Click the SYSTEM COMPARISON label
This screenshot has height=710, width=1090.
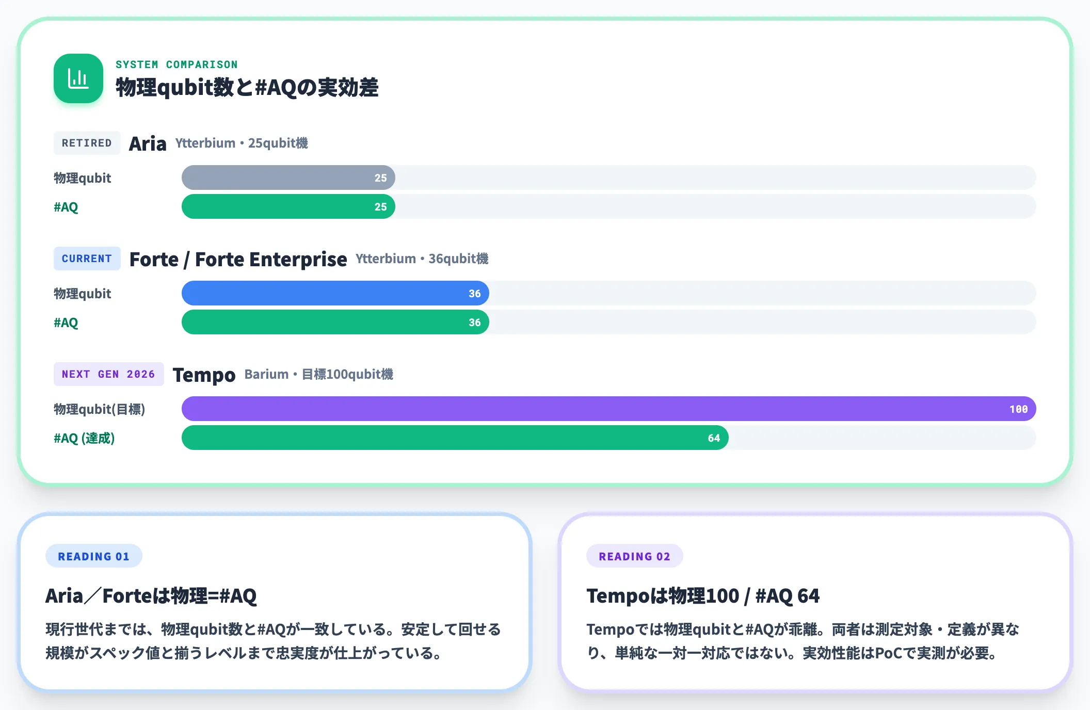click(177, 64)
